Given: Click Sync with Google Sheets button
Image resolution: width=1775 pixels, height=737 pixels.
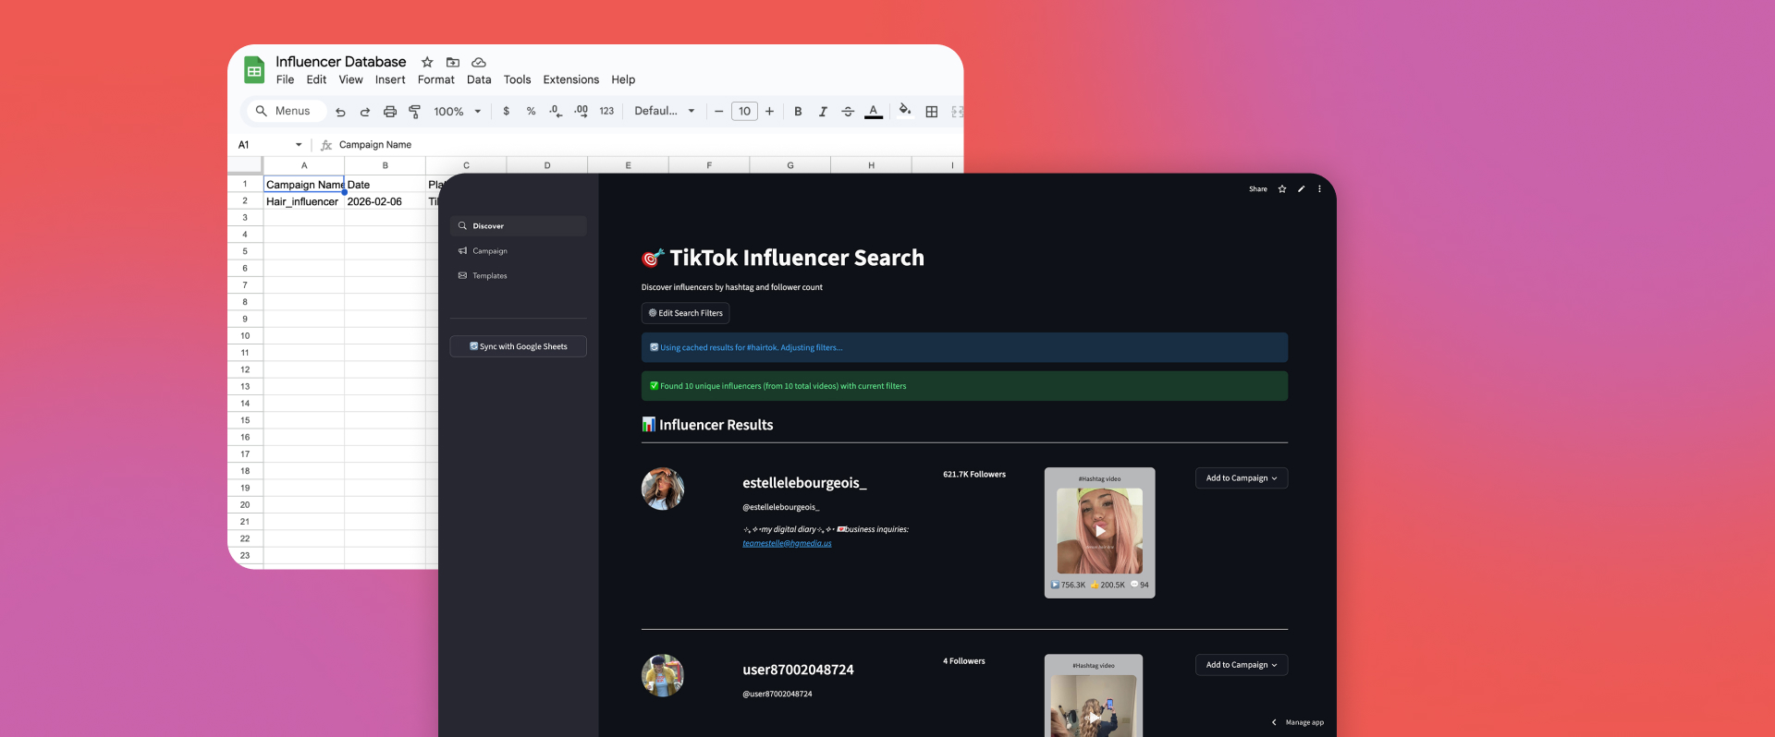Looking at the screenshot, I should click(518, 346).
